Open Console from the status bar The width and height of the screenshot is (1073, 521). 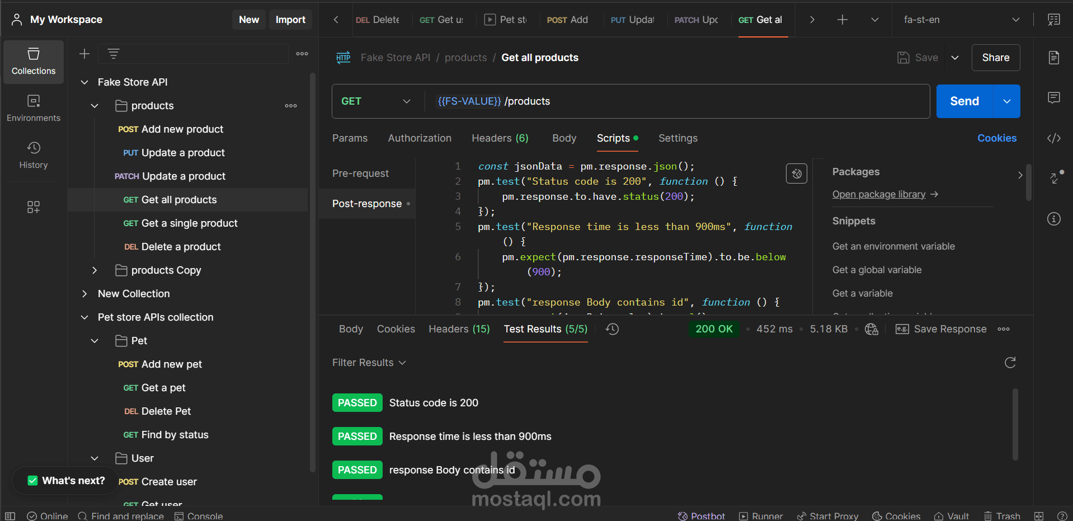pos(199,516)
